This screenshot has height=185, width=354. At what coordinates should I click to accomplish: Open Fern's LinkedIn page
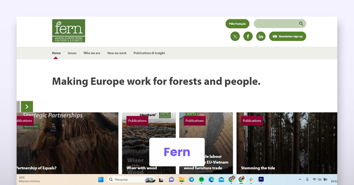click(261, 36)
